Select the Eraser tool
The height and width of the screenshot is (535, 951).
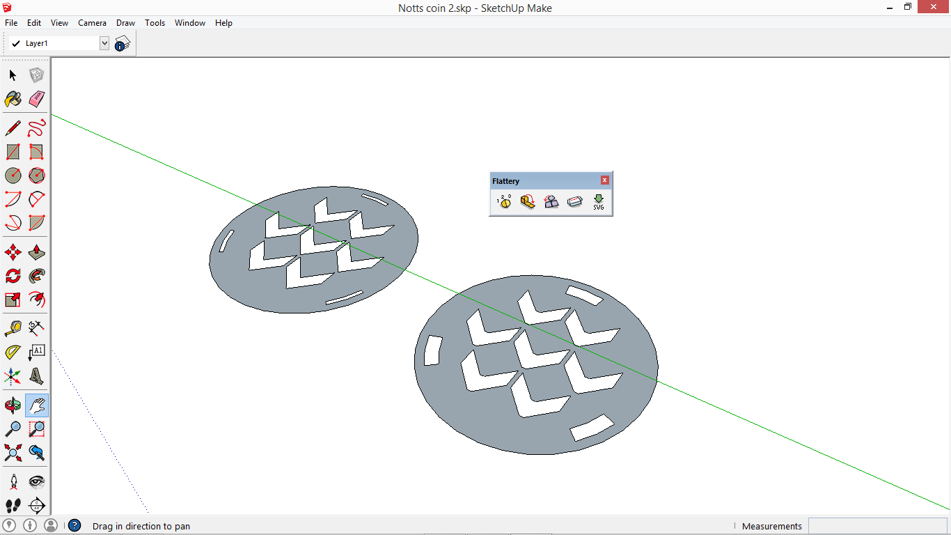click(36, 99)
